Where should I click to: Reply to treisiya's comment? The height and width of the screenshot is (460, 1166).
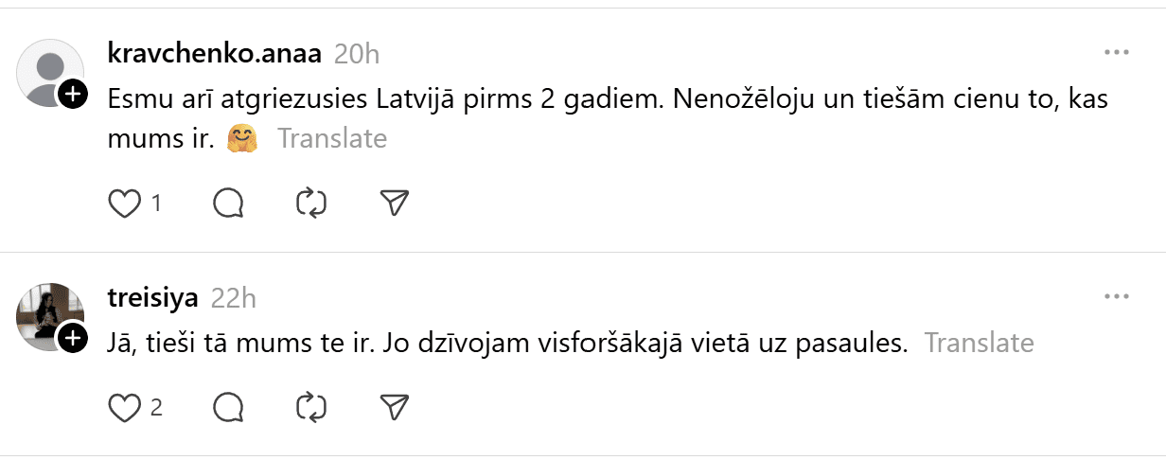click(x=229, y=408)
